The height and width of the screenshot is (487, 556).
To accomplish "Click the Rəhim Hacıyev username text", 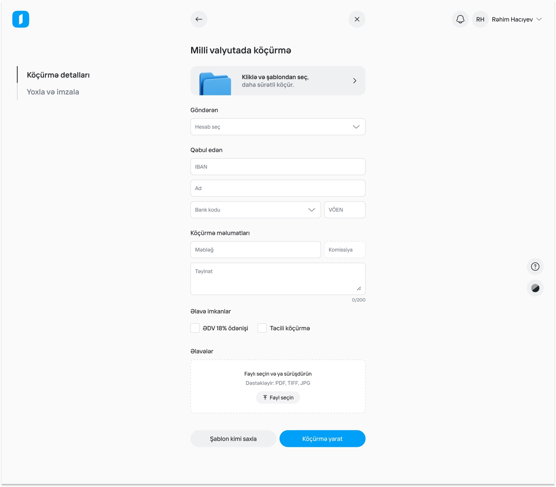I will coord(512,19).
